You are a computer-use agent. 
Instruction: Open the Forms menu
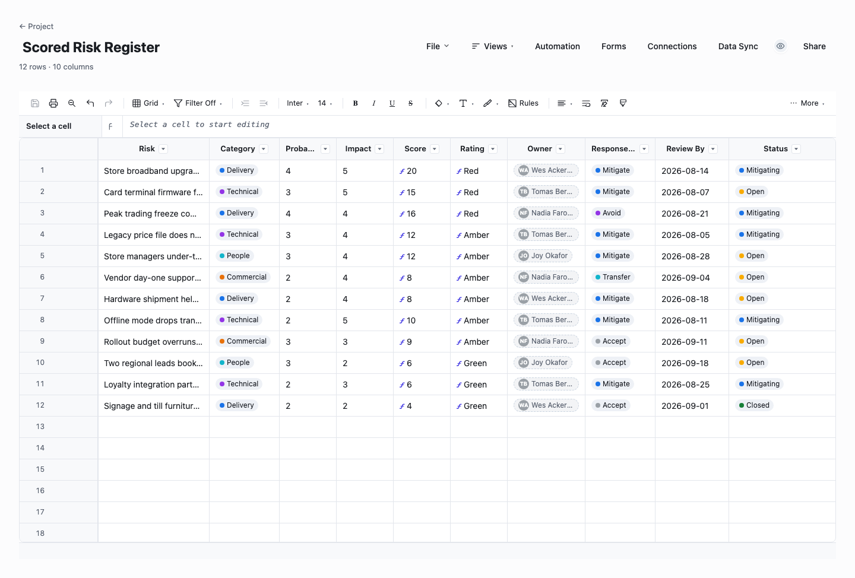click(x=614, y=46)
